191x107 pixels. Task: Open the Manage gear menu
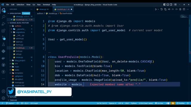point(3,98)
